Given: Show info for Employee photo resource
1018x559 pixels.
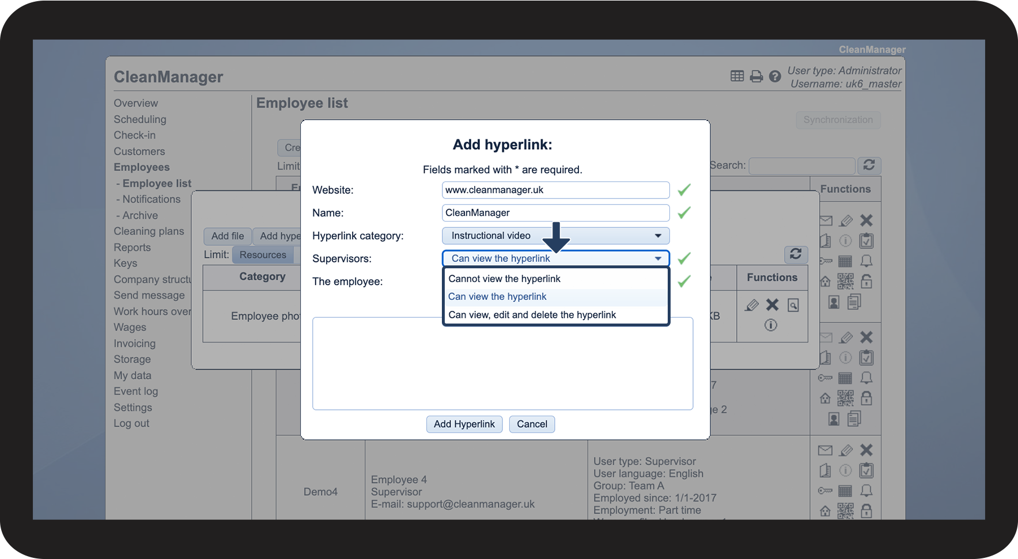Looking at the screenshot, I should pos(771,325).
